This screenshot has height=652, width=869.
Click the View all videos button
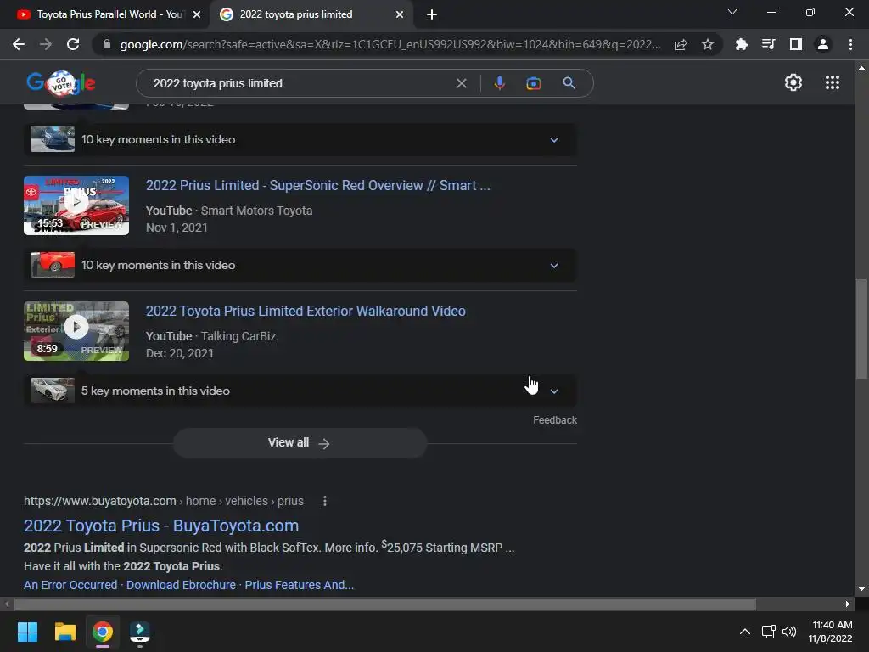pos(300,443)
